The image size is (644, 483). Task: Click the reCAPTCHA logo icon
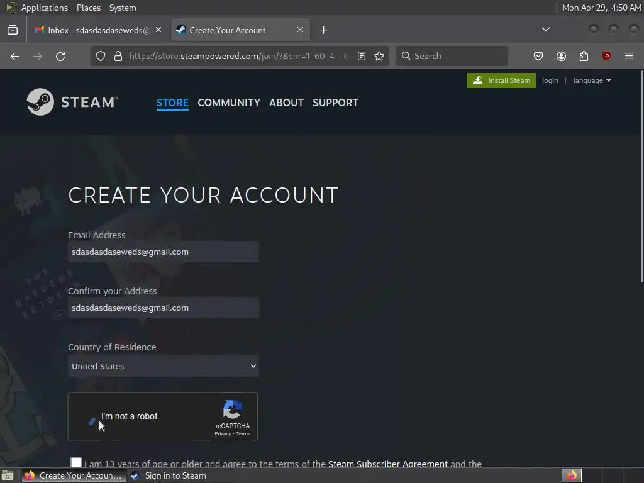[x=233, y=409]
